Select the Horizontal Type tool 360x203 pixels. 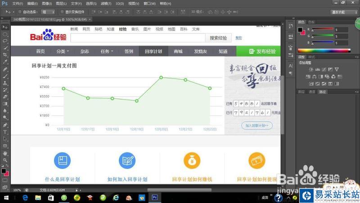5,132
